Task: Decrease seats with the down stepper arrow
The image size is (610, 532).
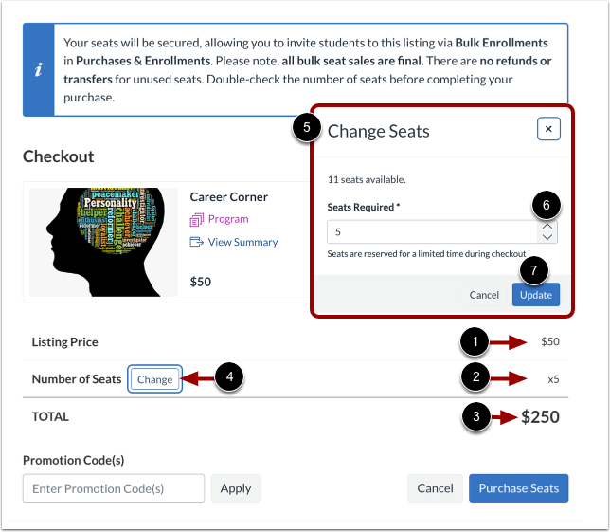Action: click(547, 238)
